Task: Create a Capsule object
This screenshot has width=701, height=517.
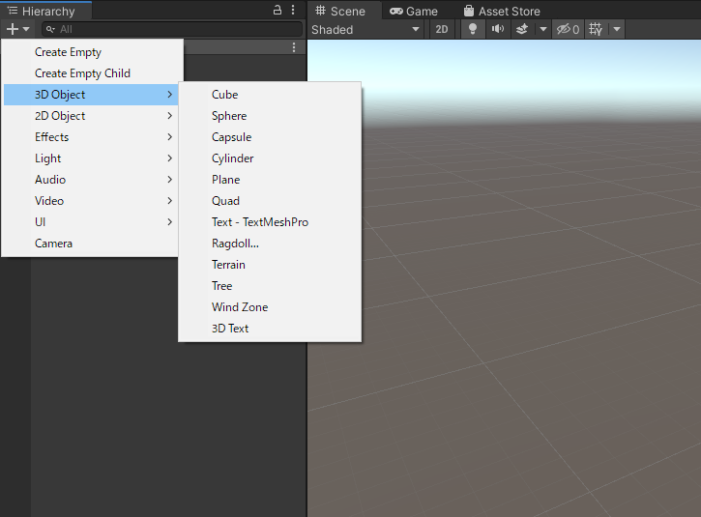Action: click(x=270, y=137)
